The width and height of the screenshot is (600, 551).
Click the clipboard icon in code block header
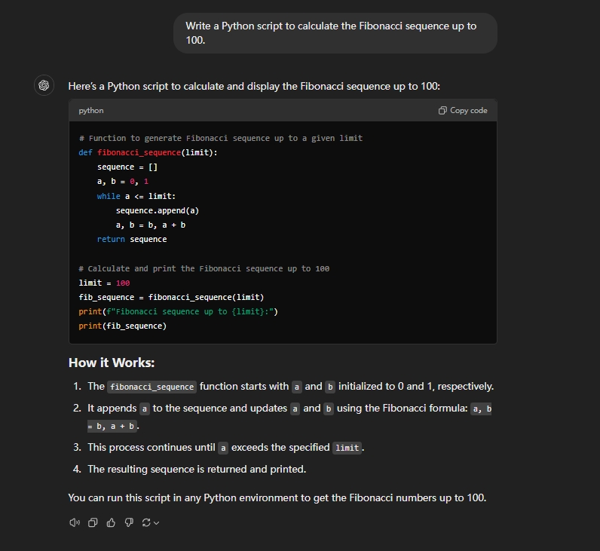pyautogui.click(x=442, y=111)
